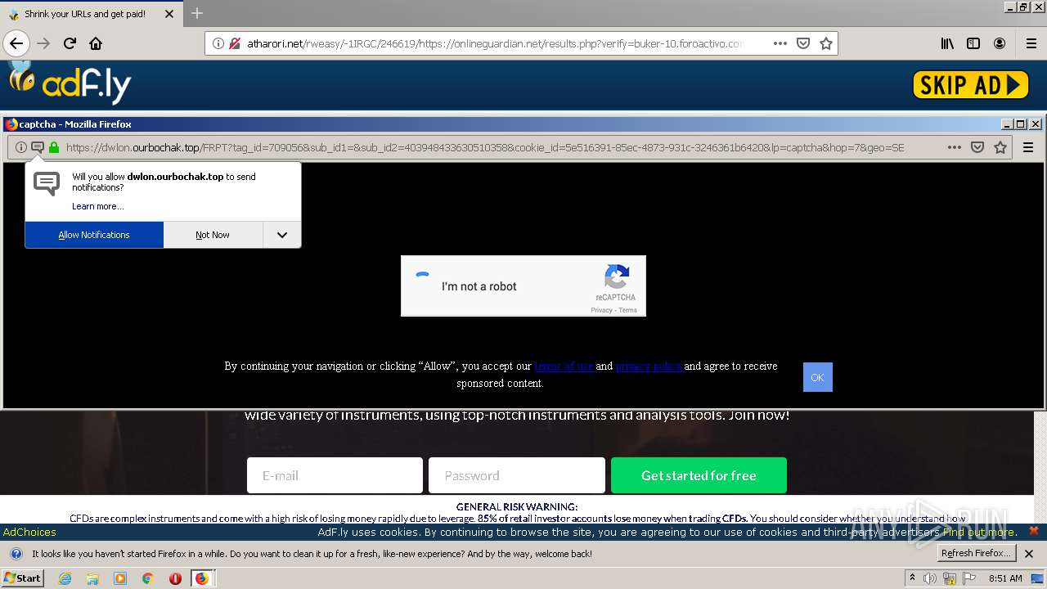Bookmark the captcha page with star
This screenshot has height=589, width=1047.
click(1000, 147)
